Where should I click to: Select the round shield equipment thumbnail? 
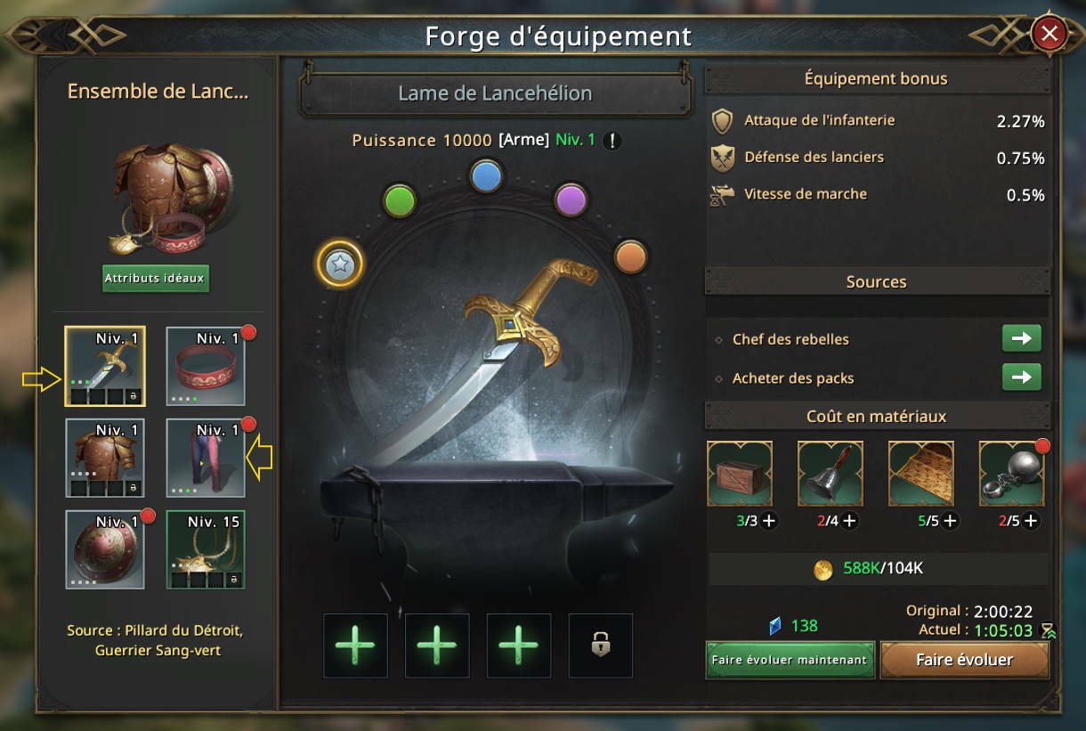click(105, 549)
